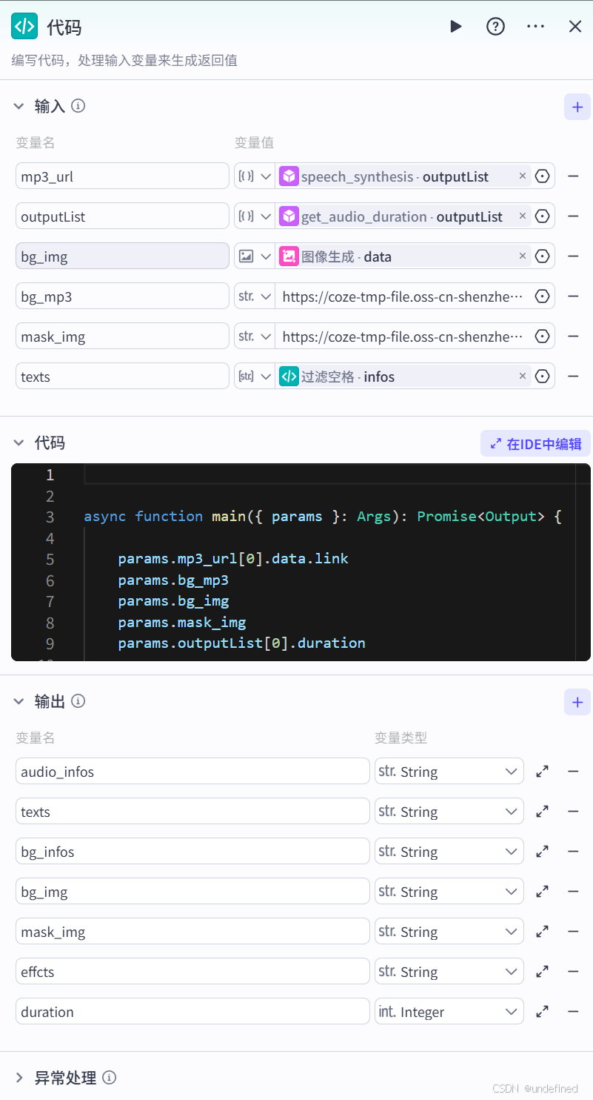Clear the 过滤空格 infos reference
Screen dimensions: 593x1100
click(x=522, y=377)
